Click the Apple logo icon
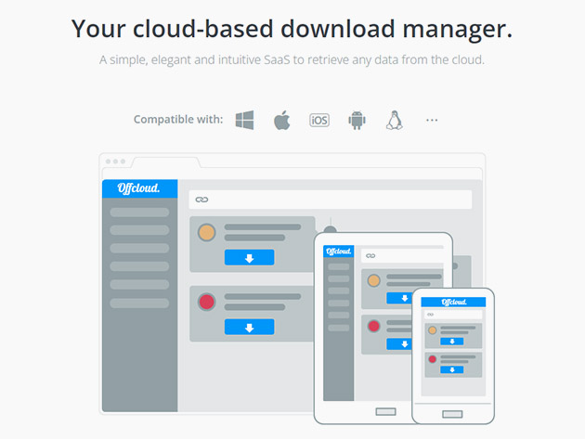This screenshot has width=585, height=439. pos(282,120)
